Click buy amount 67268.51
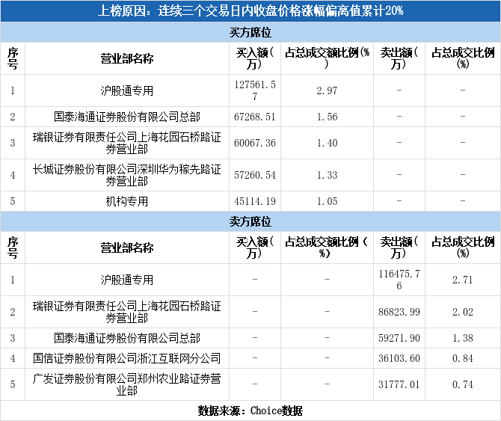The width and height of the screenshot is (501, 421). pyautogui.click(x=255, y=117)
